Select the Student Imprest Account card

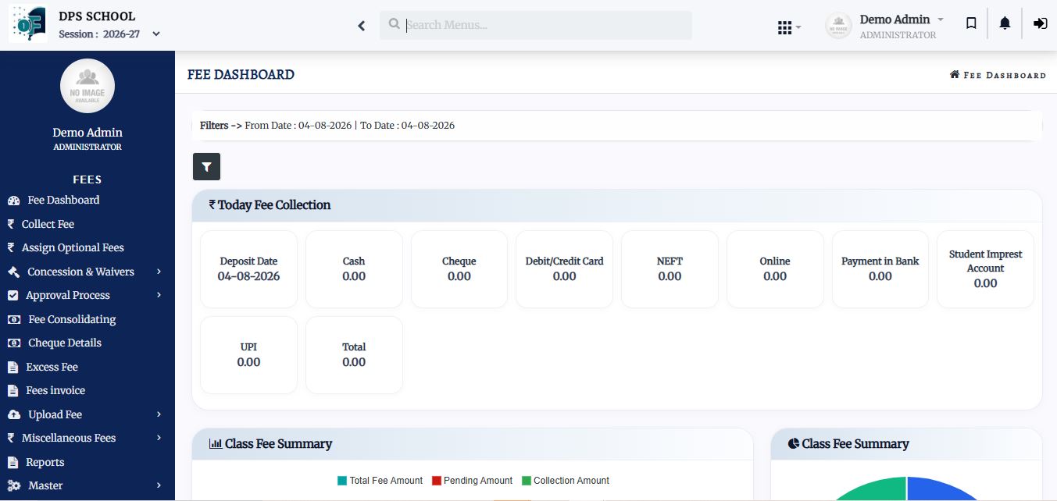point(985,269)
